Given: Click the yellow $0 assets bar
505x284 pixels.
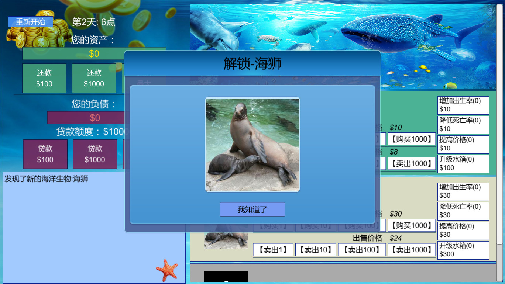Looking at the screenshot, I should point(94,53).
